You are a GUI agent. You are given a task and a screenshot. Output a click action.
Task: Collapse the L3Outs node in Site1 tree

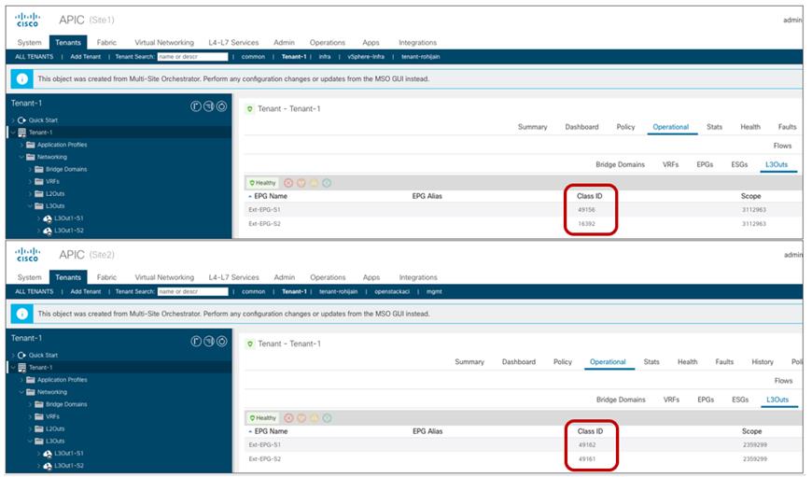(30, 206)
